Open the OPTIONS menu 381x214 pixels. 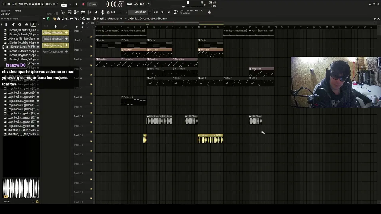pos(40,4)
